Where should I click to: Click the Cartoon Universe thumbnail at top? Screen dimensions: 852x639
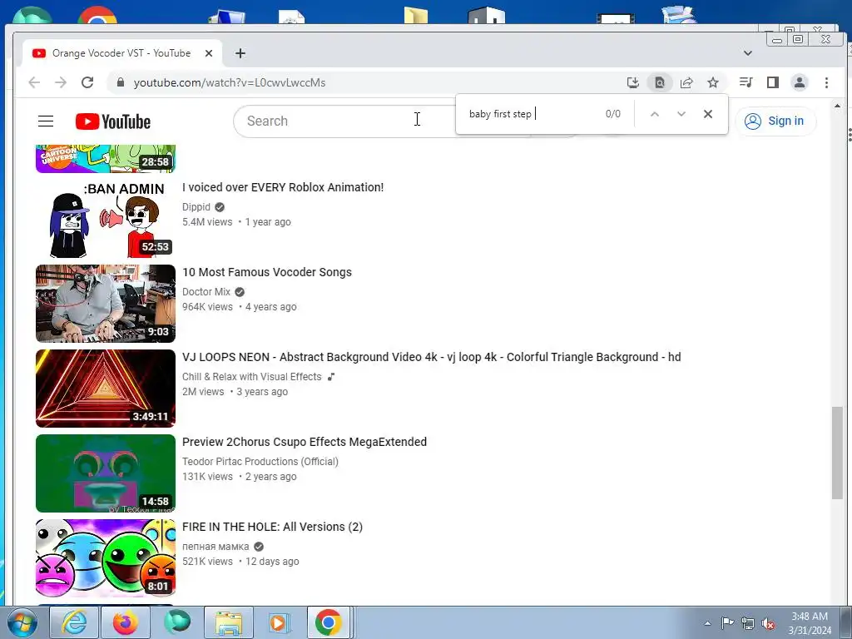click(106, 159)
